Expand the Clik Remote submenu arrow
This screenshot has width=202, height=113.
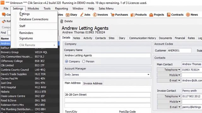[54, 45]
